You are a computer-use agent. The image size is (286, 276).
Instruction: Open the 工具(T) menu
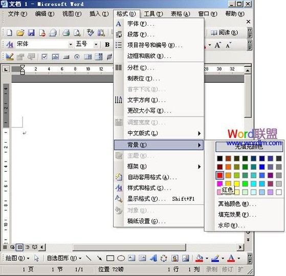click(153, 14)
